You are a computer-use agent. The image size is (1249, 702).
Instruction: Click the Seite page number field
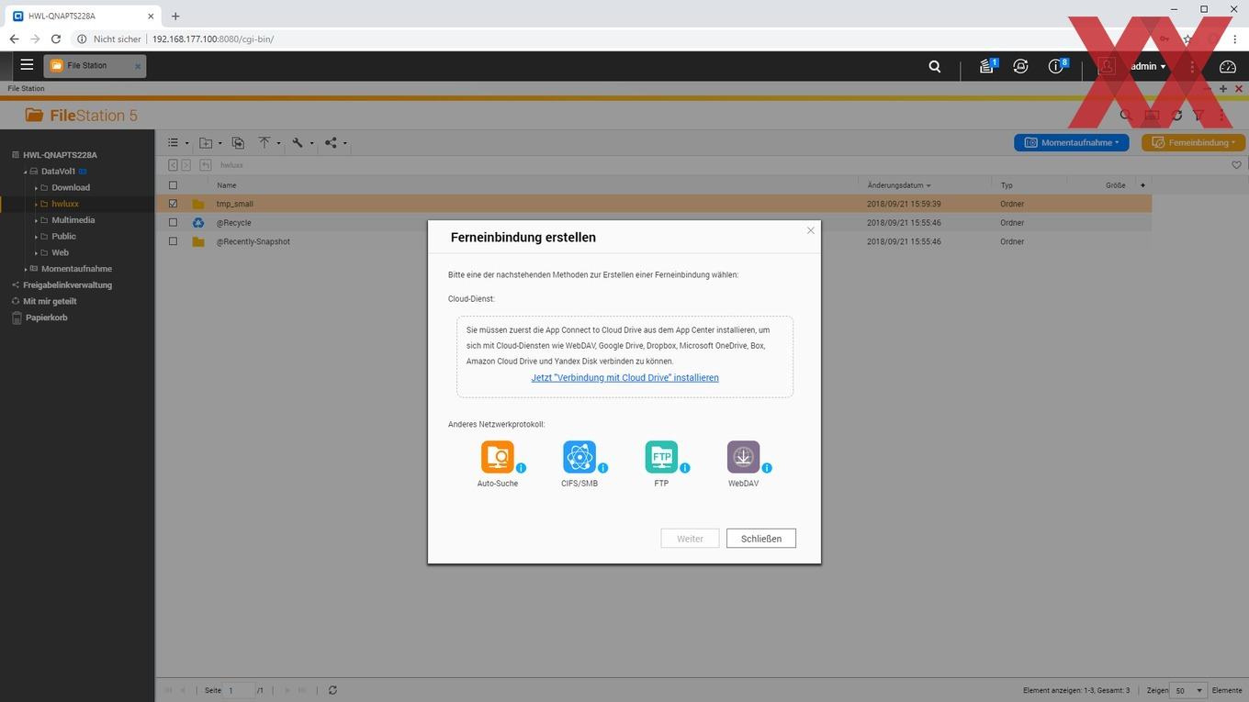point(239,690)
